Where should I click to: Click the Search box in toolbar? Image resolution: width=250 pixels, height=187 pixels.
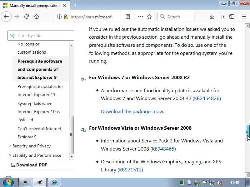(x=176, y=17)
